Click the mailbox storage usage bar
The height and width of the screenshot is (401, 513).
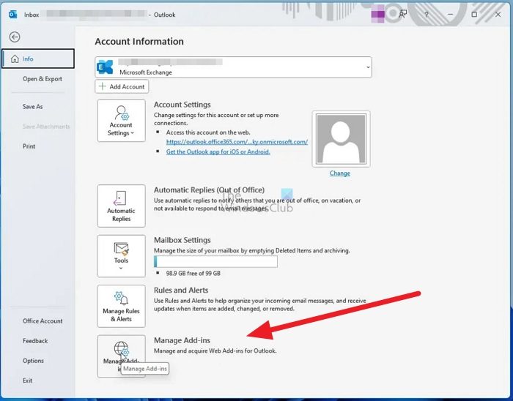215,261
